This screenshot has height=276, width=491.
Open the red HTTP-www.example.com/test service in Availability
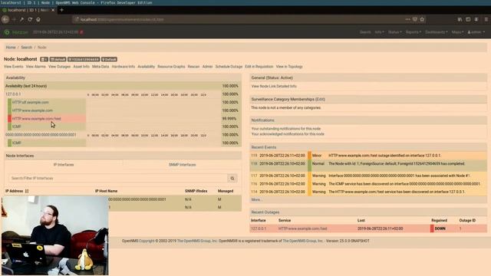[37, 119]
